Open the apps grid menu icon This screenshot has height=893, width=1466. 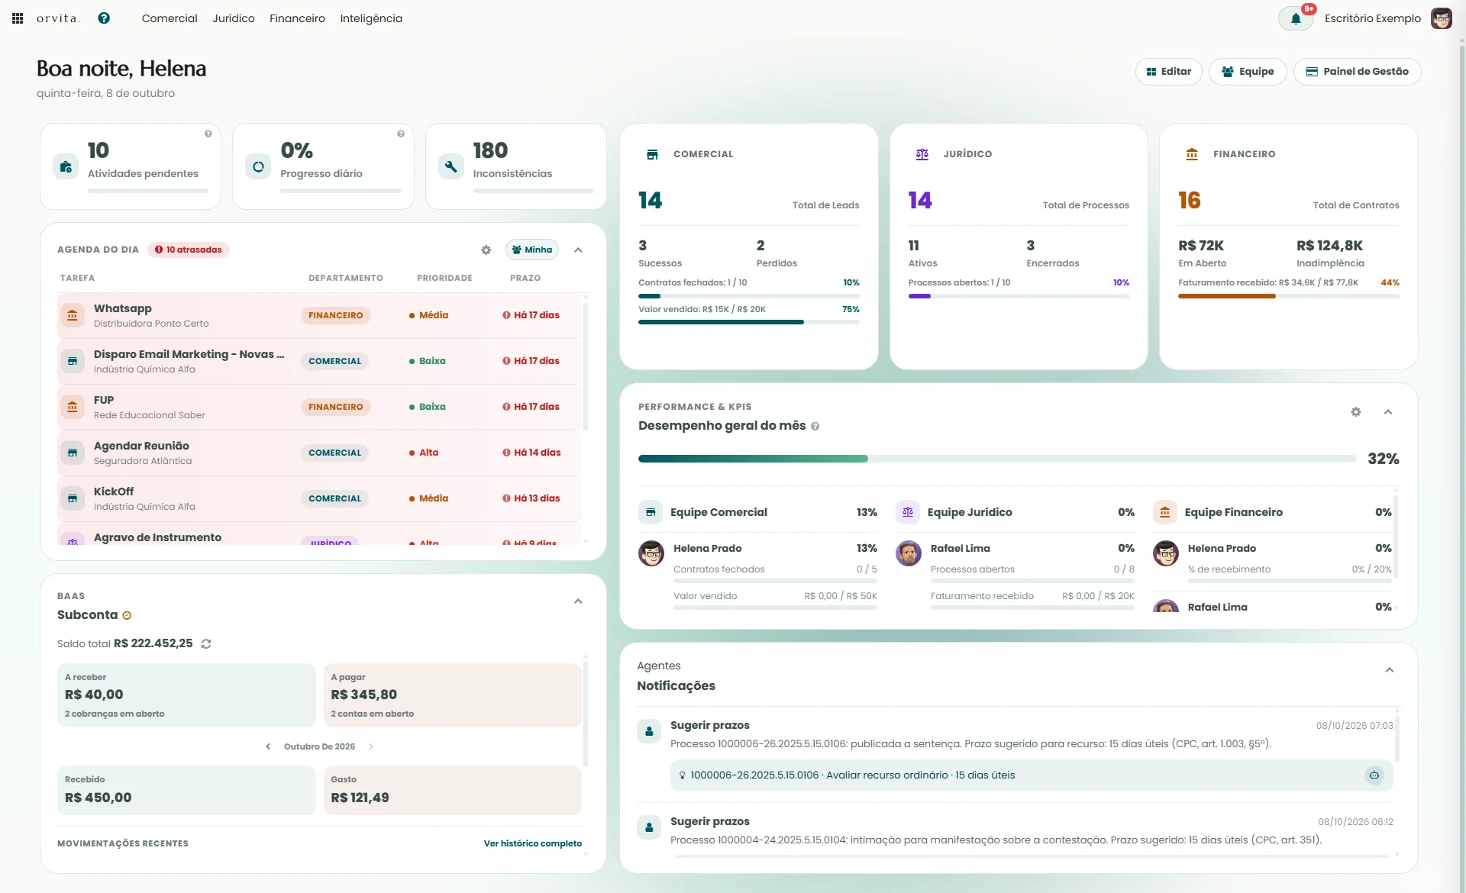(18, 18)
